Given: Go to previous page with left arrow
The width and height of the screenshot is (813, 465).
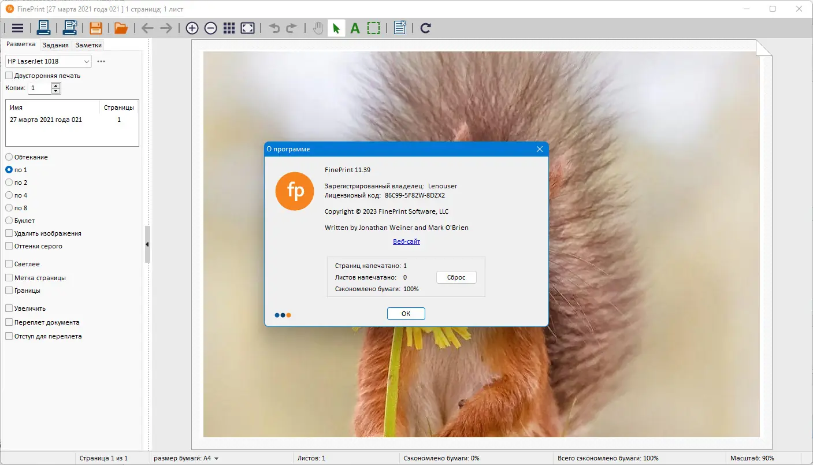Looking at the screenshot, I should (147, 28).
